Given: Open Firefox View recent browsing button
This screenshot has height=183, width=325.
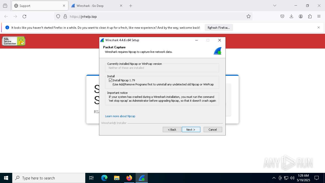Looking at the screenshot, I should (x=5, y=6).
